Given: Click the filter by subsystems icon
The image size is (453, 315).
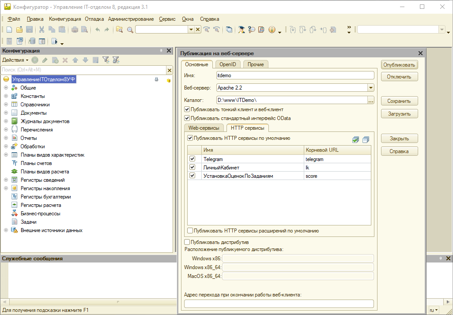Looking at the screenshot, I should 106,60.
